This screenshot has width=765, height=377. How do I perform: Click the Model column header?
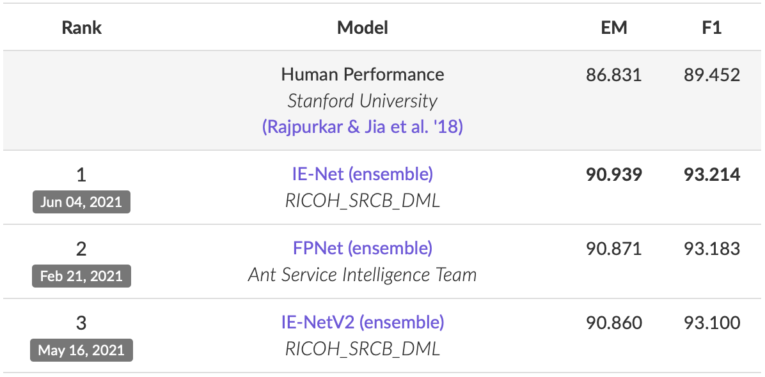(363, 27)
